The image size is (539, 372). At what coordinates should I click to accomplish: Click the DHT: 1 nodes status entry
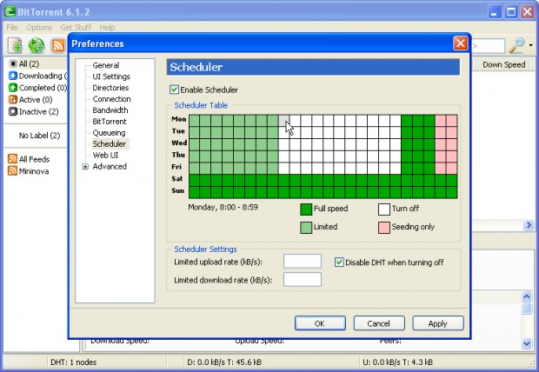pyautogui.click(x=73, y=362)
